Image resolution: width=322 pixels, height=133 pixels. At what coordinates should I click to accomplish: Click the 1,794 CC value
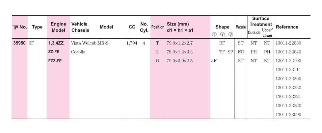coord(132,43)
